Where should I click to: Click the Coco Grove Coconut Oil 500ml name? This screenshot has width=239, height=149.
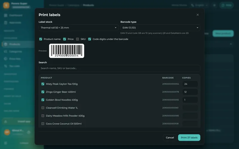(x=64, y=124)
